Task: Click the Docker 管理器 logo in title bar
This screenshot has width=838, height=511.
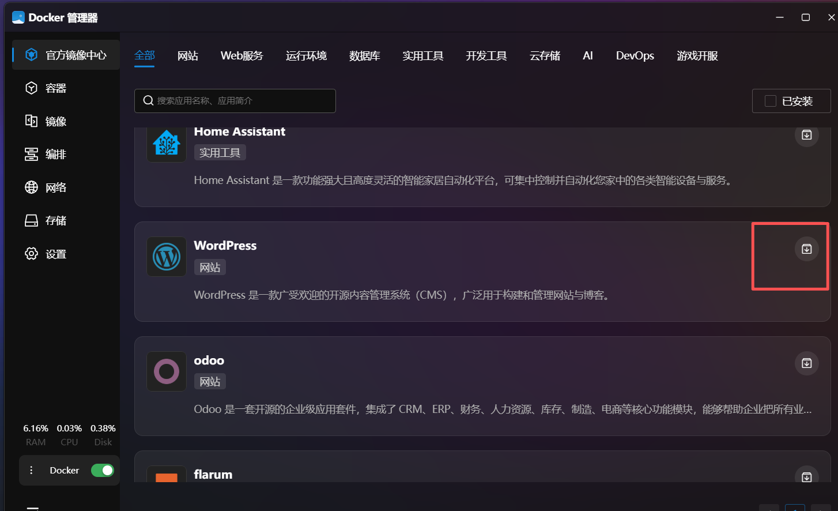Action: [x=18, y=17]
